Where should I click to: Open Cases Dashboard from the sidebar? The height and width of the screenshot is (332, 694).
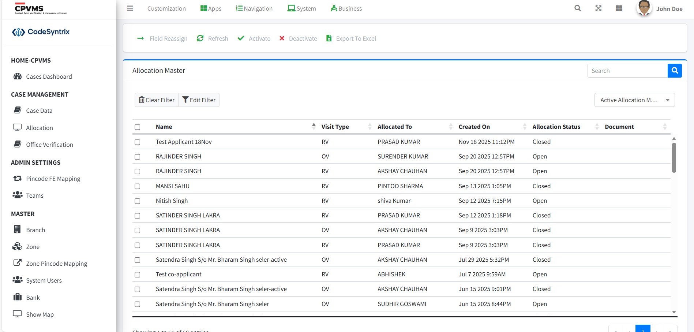click(x=49, y=77)
